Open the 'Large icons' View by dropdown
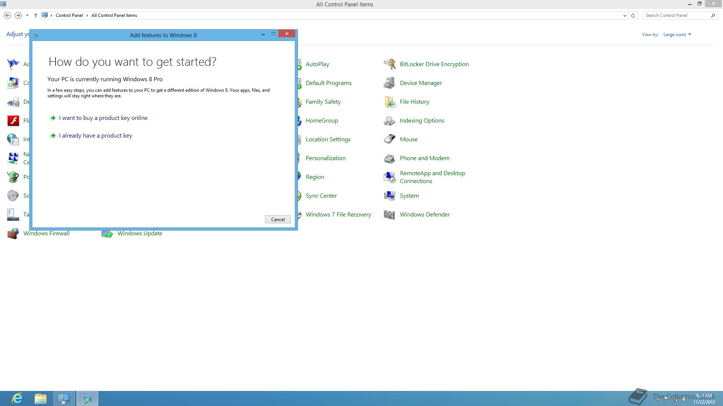The height and width of the screenshot is (406, 723). [x=677, y=35]
